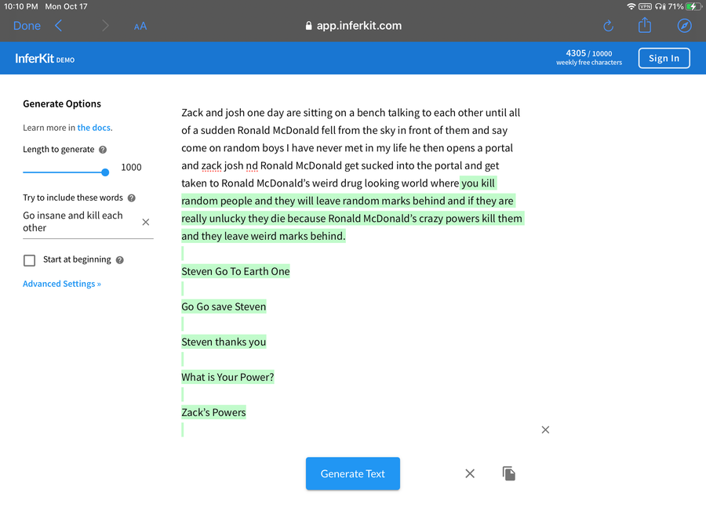Image resolution: width=706 pixels, height=529 pixels.
Task: Open the docs link
Action: pos(95,128)
